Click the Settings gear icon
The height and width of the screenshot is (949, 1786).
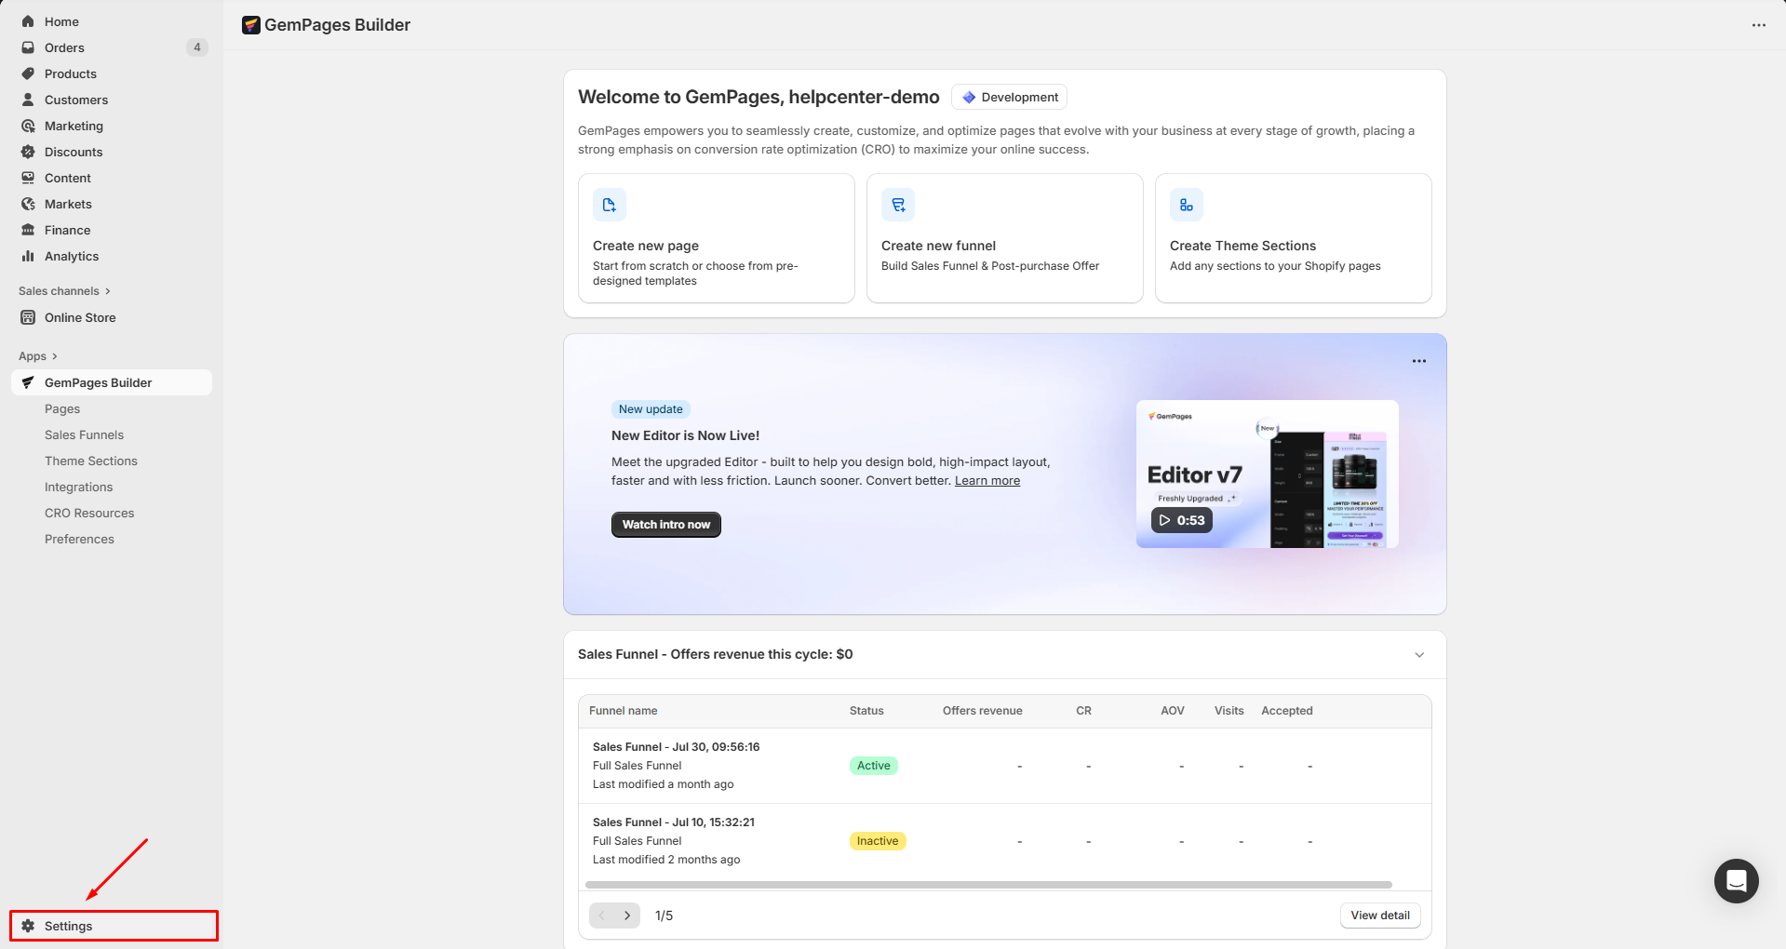(x=28, y=926)
